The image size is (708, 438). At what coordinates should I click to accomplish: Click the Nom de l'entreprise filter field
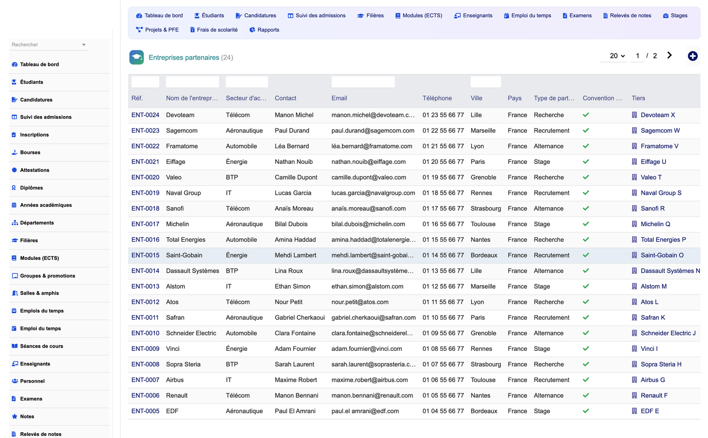tap(193, 82)
